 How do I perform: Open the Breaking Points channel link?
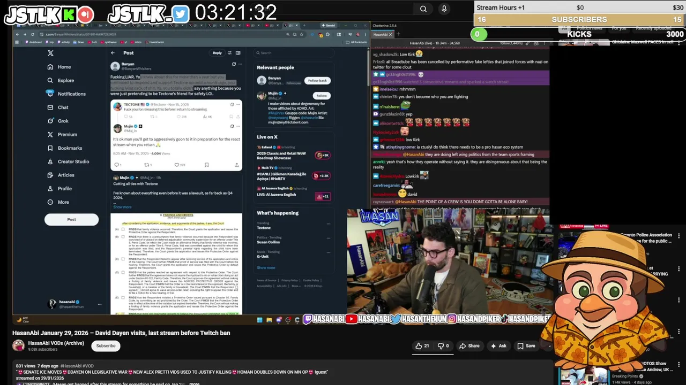pos(624,376)
